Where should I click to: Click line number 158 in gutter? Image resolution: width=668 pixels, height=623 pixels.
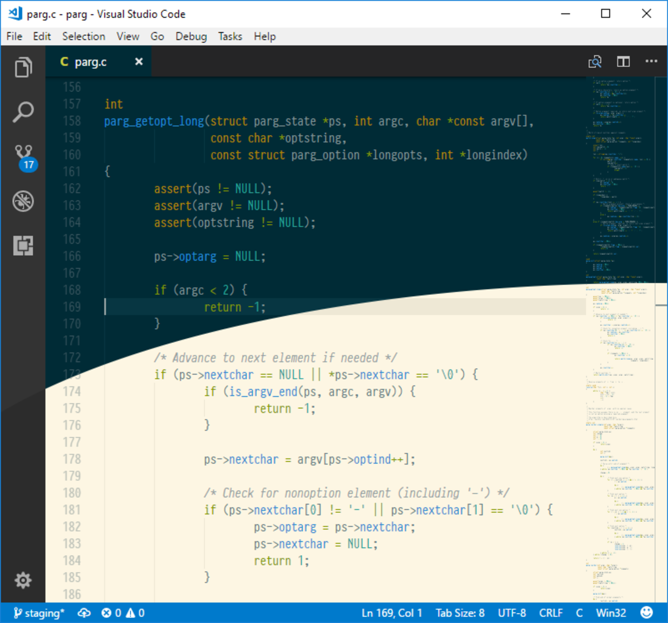coord(71,121)
